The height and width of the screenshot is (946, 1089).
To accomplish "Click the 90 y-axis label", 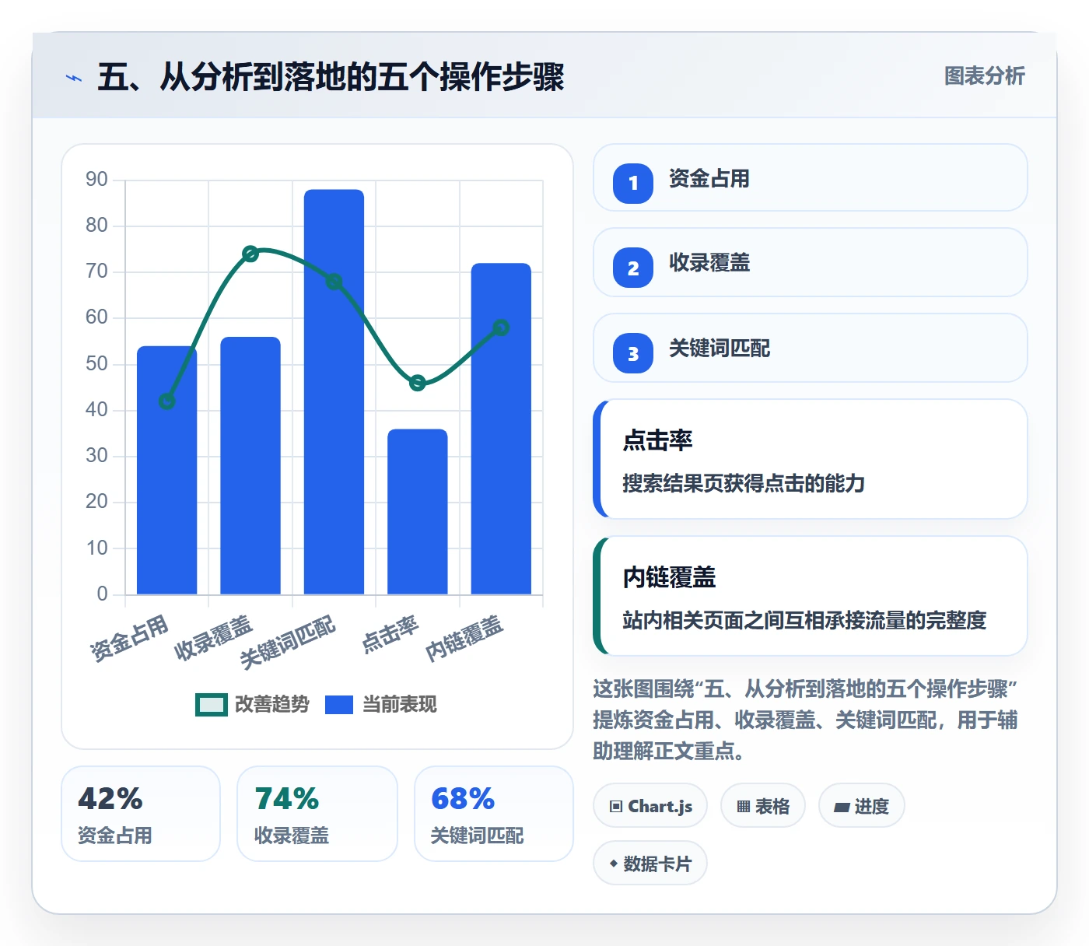I will (x=96, y=179).
